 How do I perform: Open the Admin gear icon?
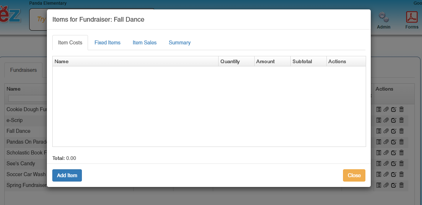click(x=383, y=18)
